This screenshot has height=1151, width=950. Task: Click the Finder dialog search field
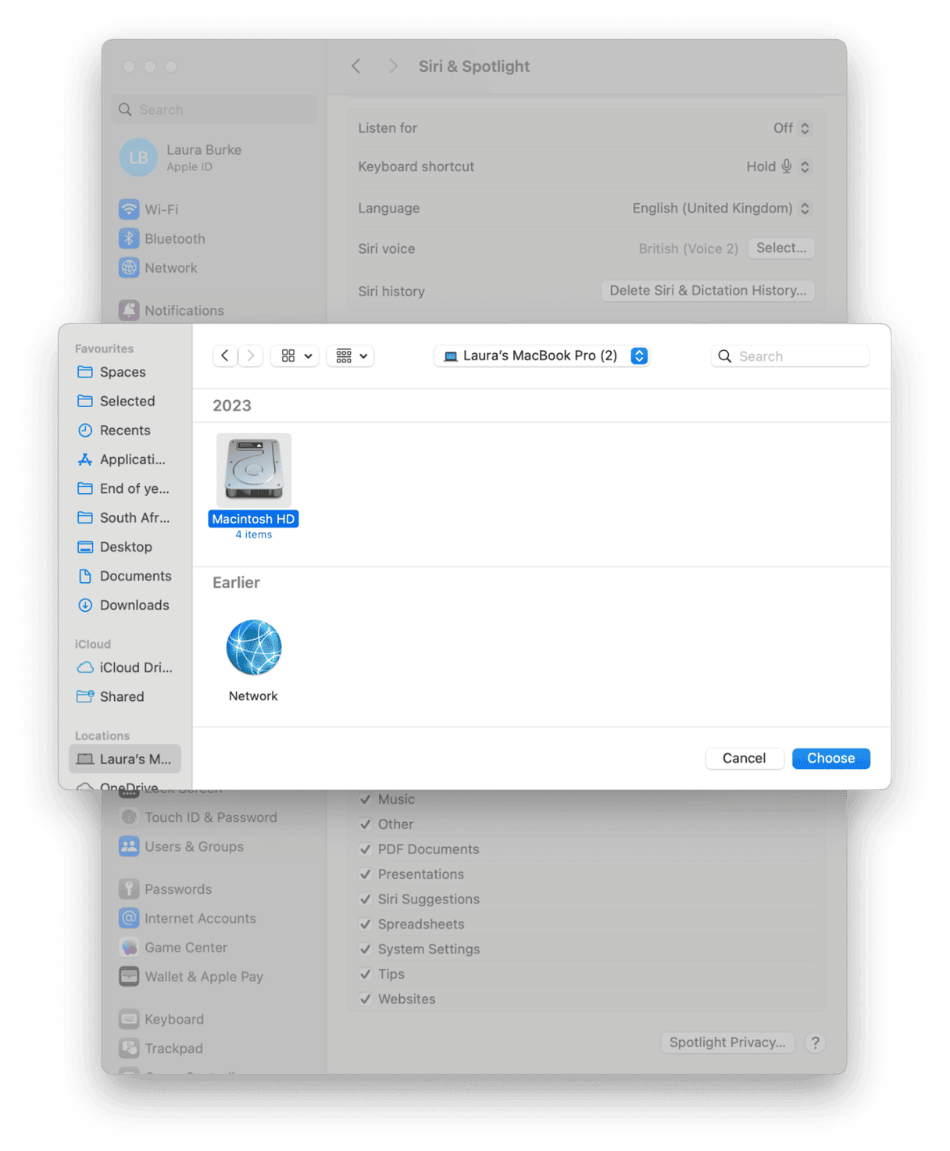pos(789,356)
